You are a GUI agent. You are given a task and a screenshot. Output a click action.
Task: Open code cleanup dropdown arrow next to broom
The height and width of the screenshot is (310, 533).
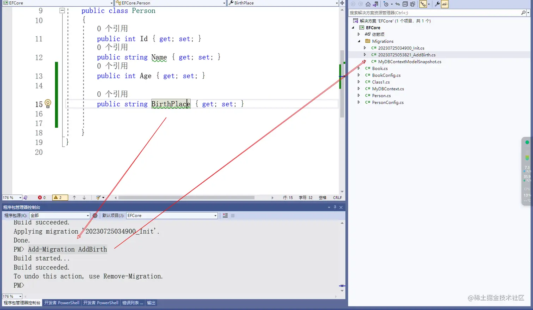pos(103,197)
